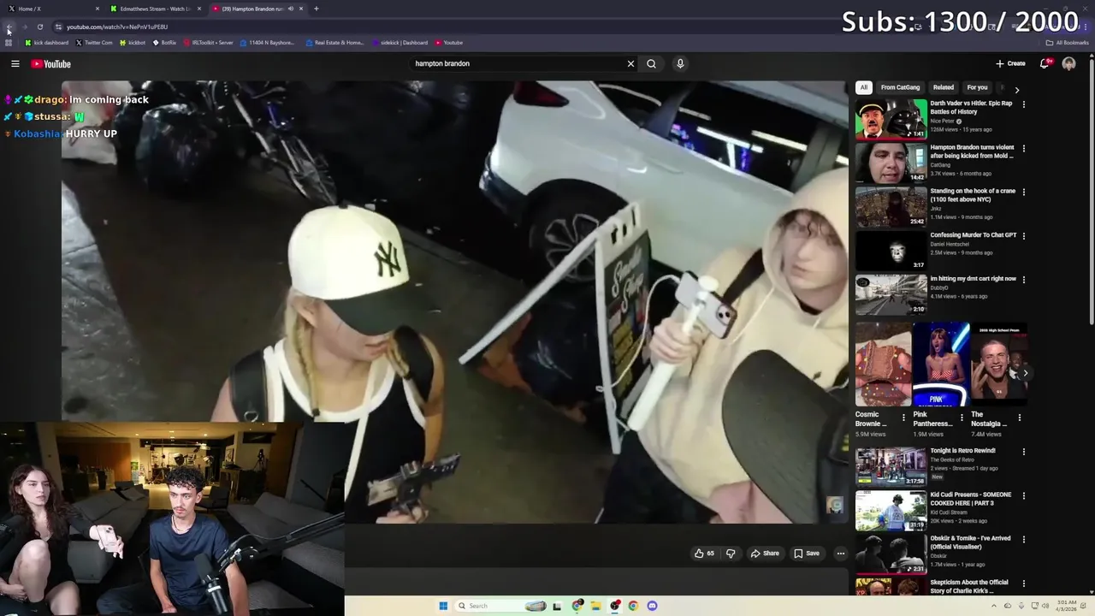Open the YouTube guide hamburger menu
Viewport: 1095px width, 616px height.
[15, 63]
